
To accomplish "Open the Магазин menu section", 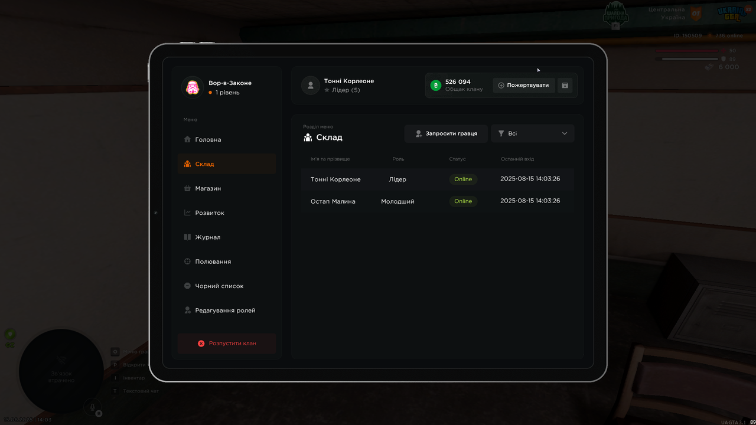I will tap(227, 188).
